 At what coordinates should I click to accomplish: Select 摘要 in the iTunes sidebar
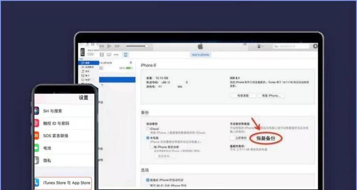89,63
